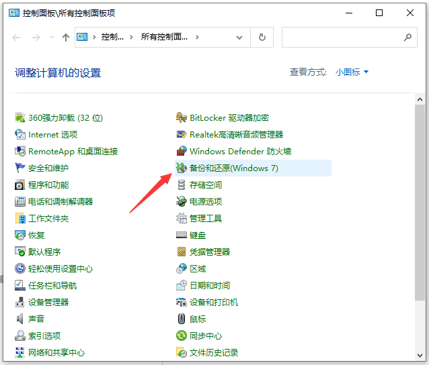Open the 工作文件夹 icon

pyautogui.click(x=20, y=219)
